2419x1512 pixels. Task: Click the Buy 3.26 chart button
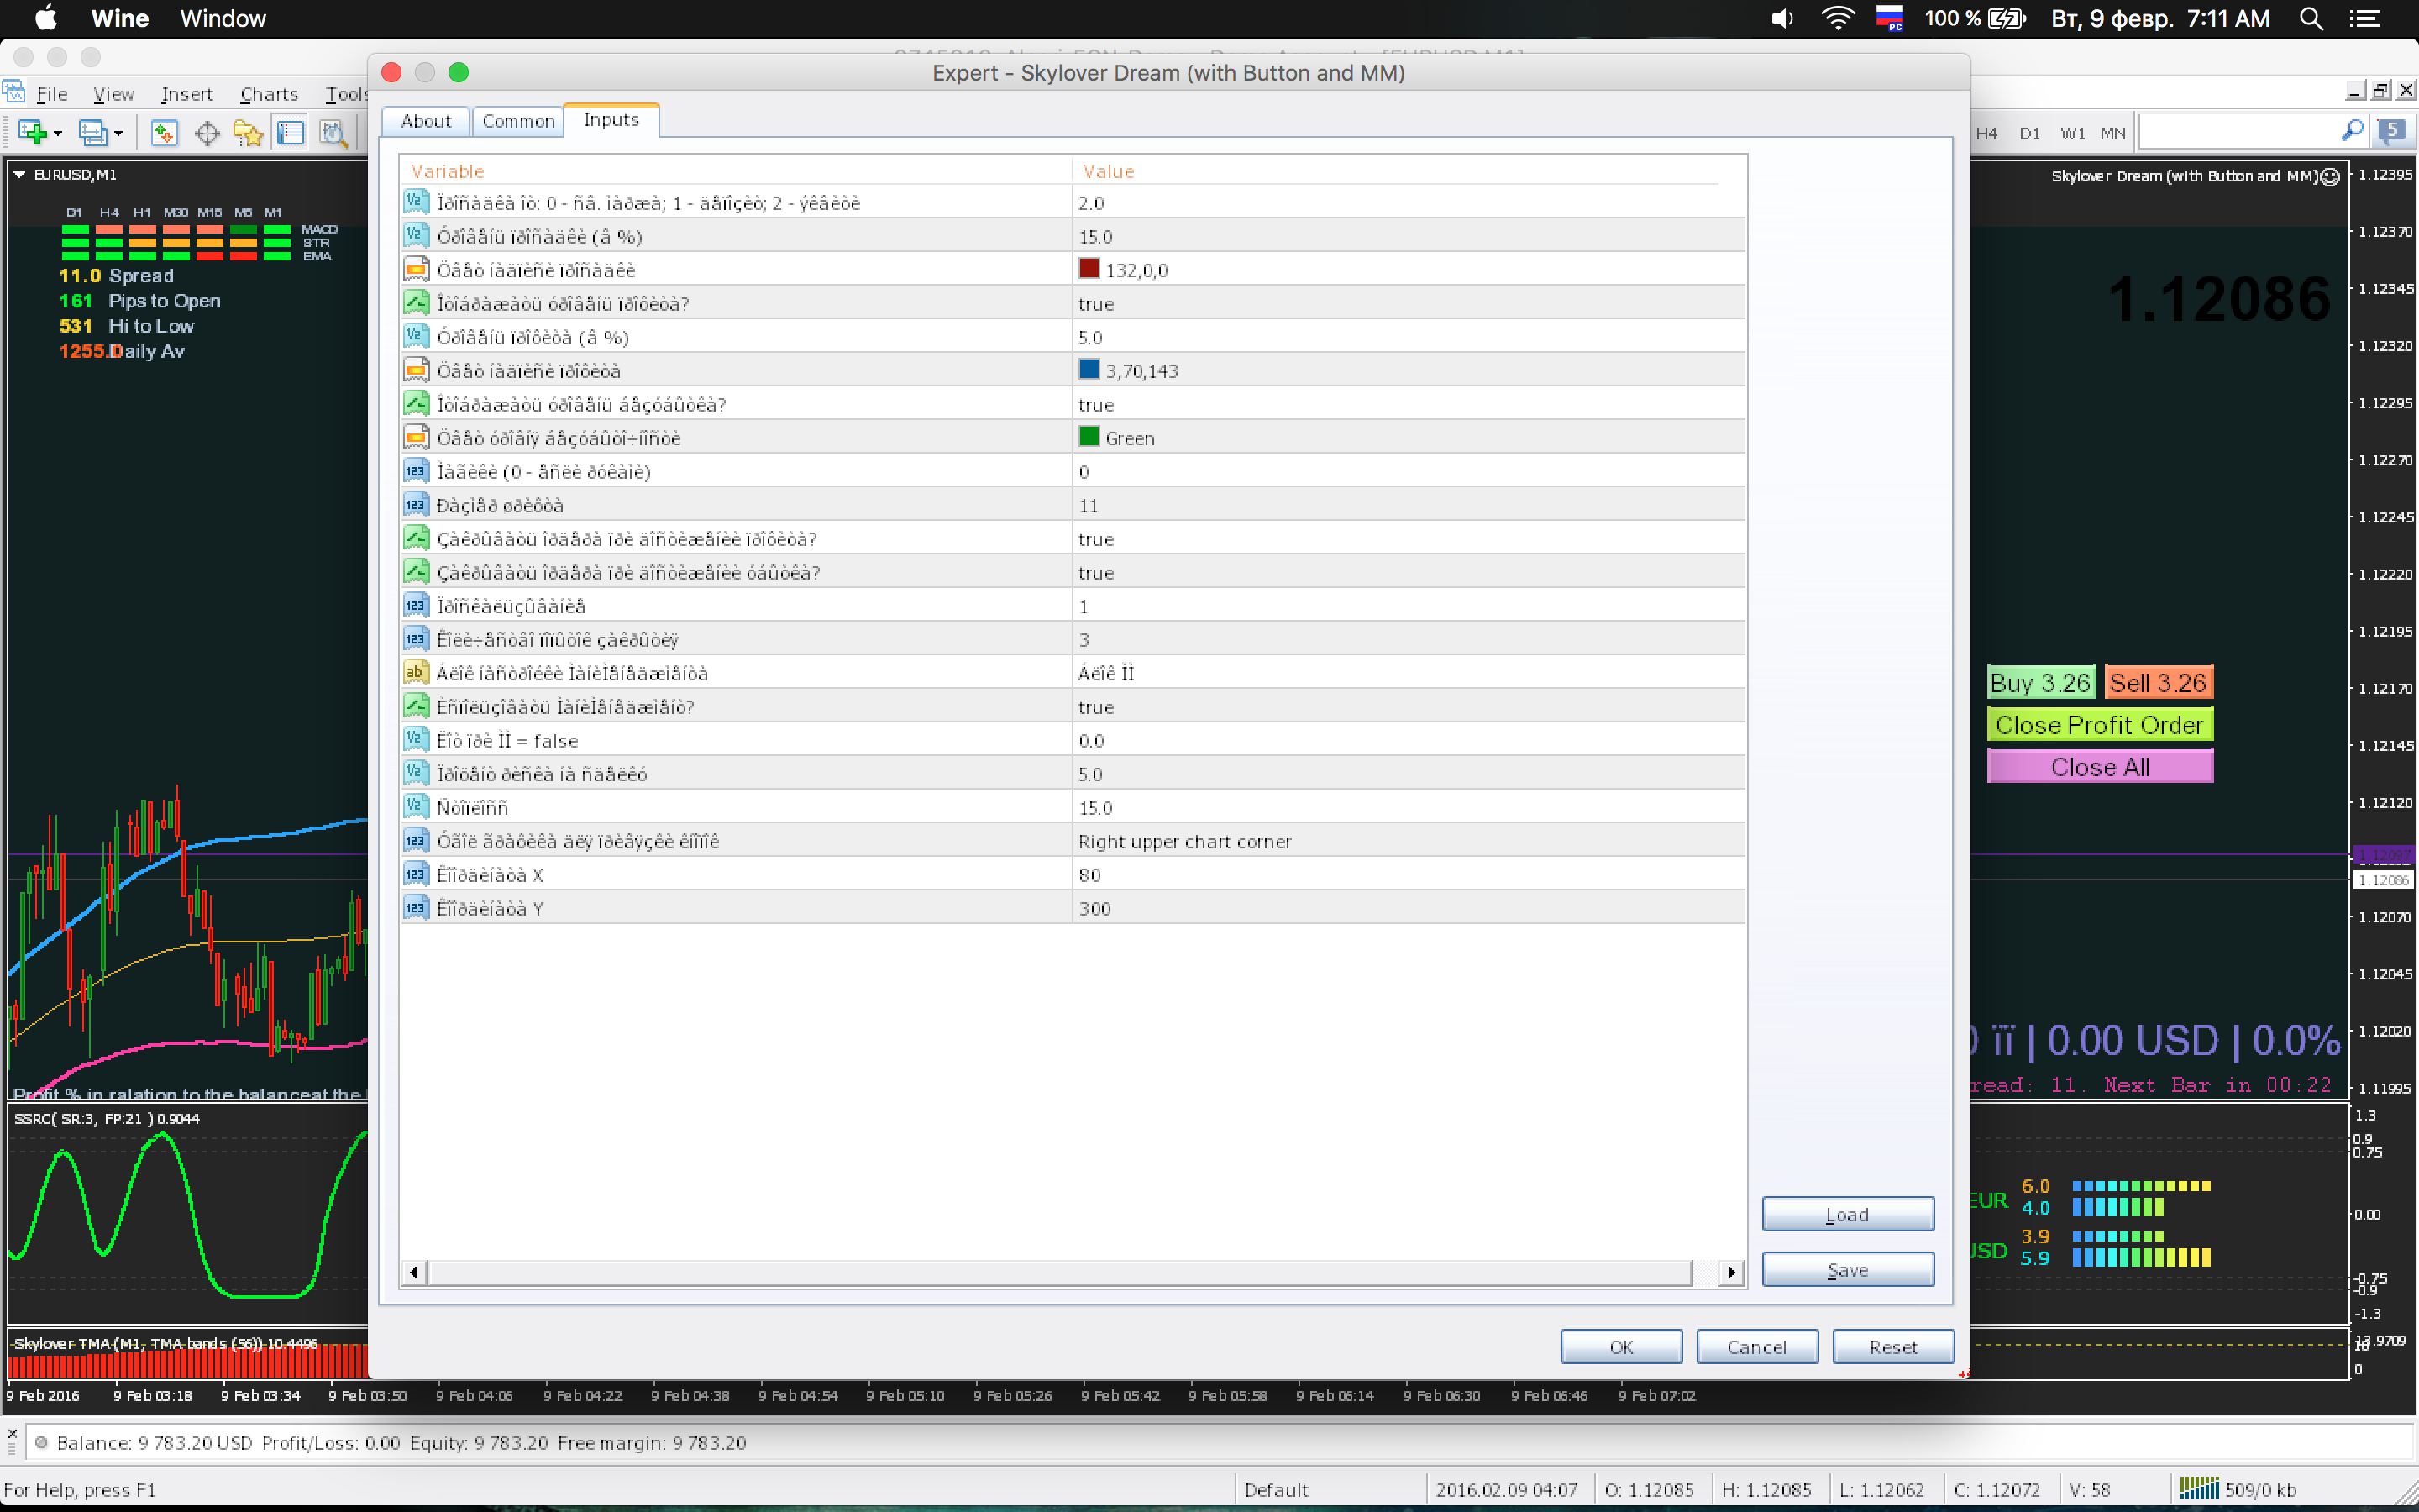tap(2040, 683)
